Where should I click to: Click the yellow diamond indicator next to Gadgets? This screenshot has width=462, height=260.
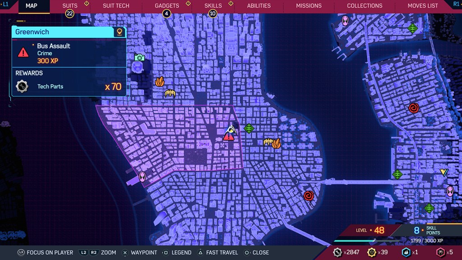coord(188,3)
